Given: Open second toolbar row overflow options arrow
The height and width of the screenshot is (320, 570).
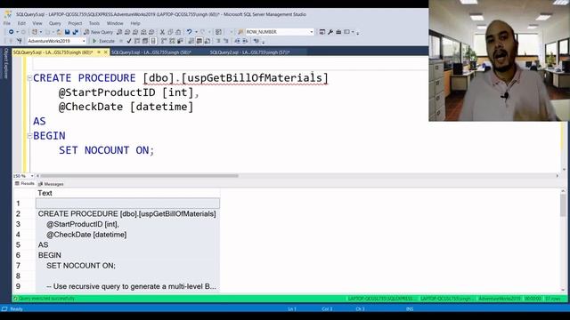Looking at the screenshot, I should coord(264,42).
